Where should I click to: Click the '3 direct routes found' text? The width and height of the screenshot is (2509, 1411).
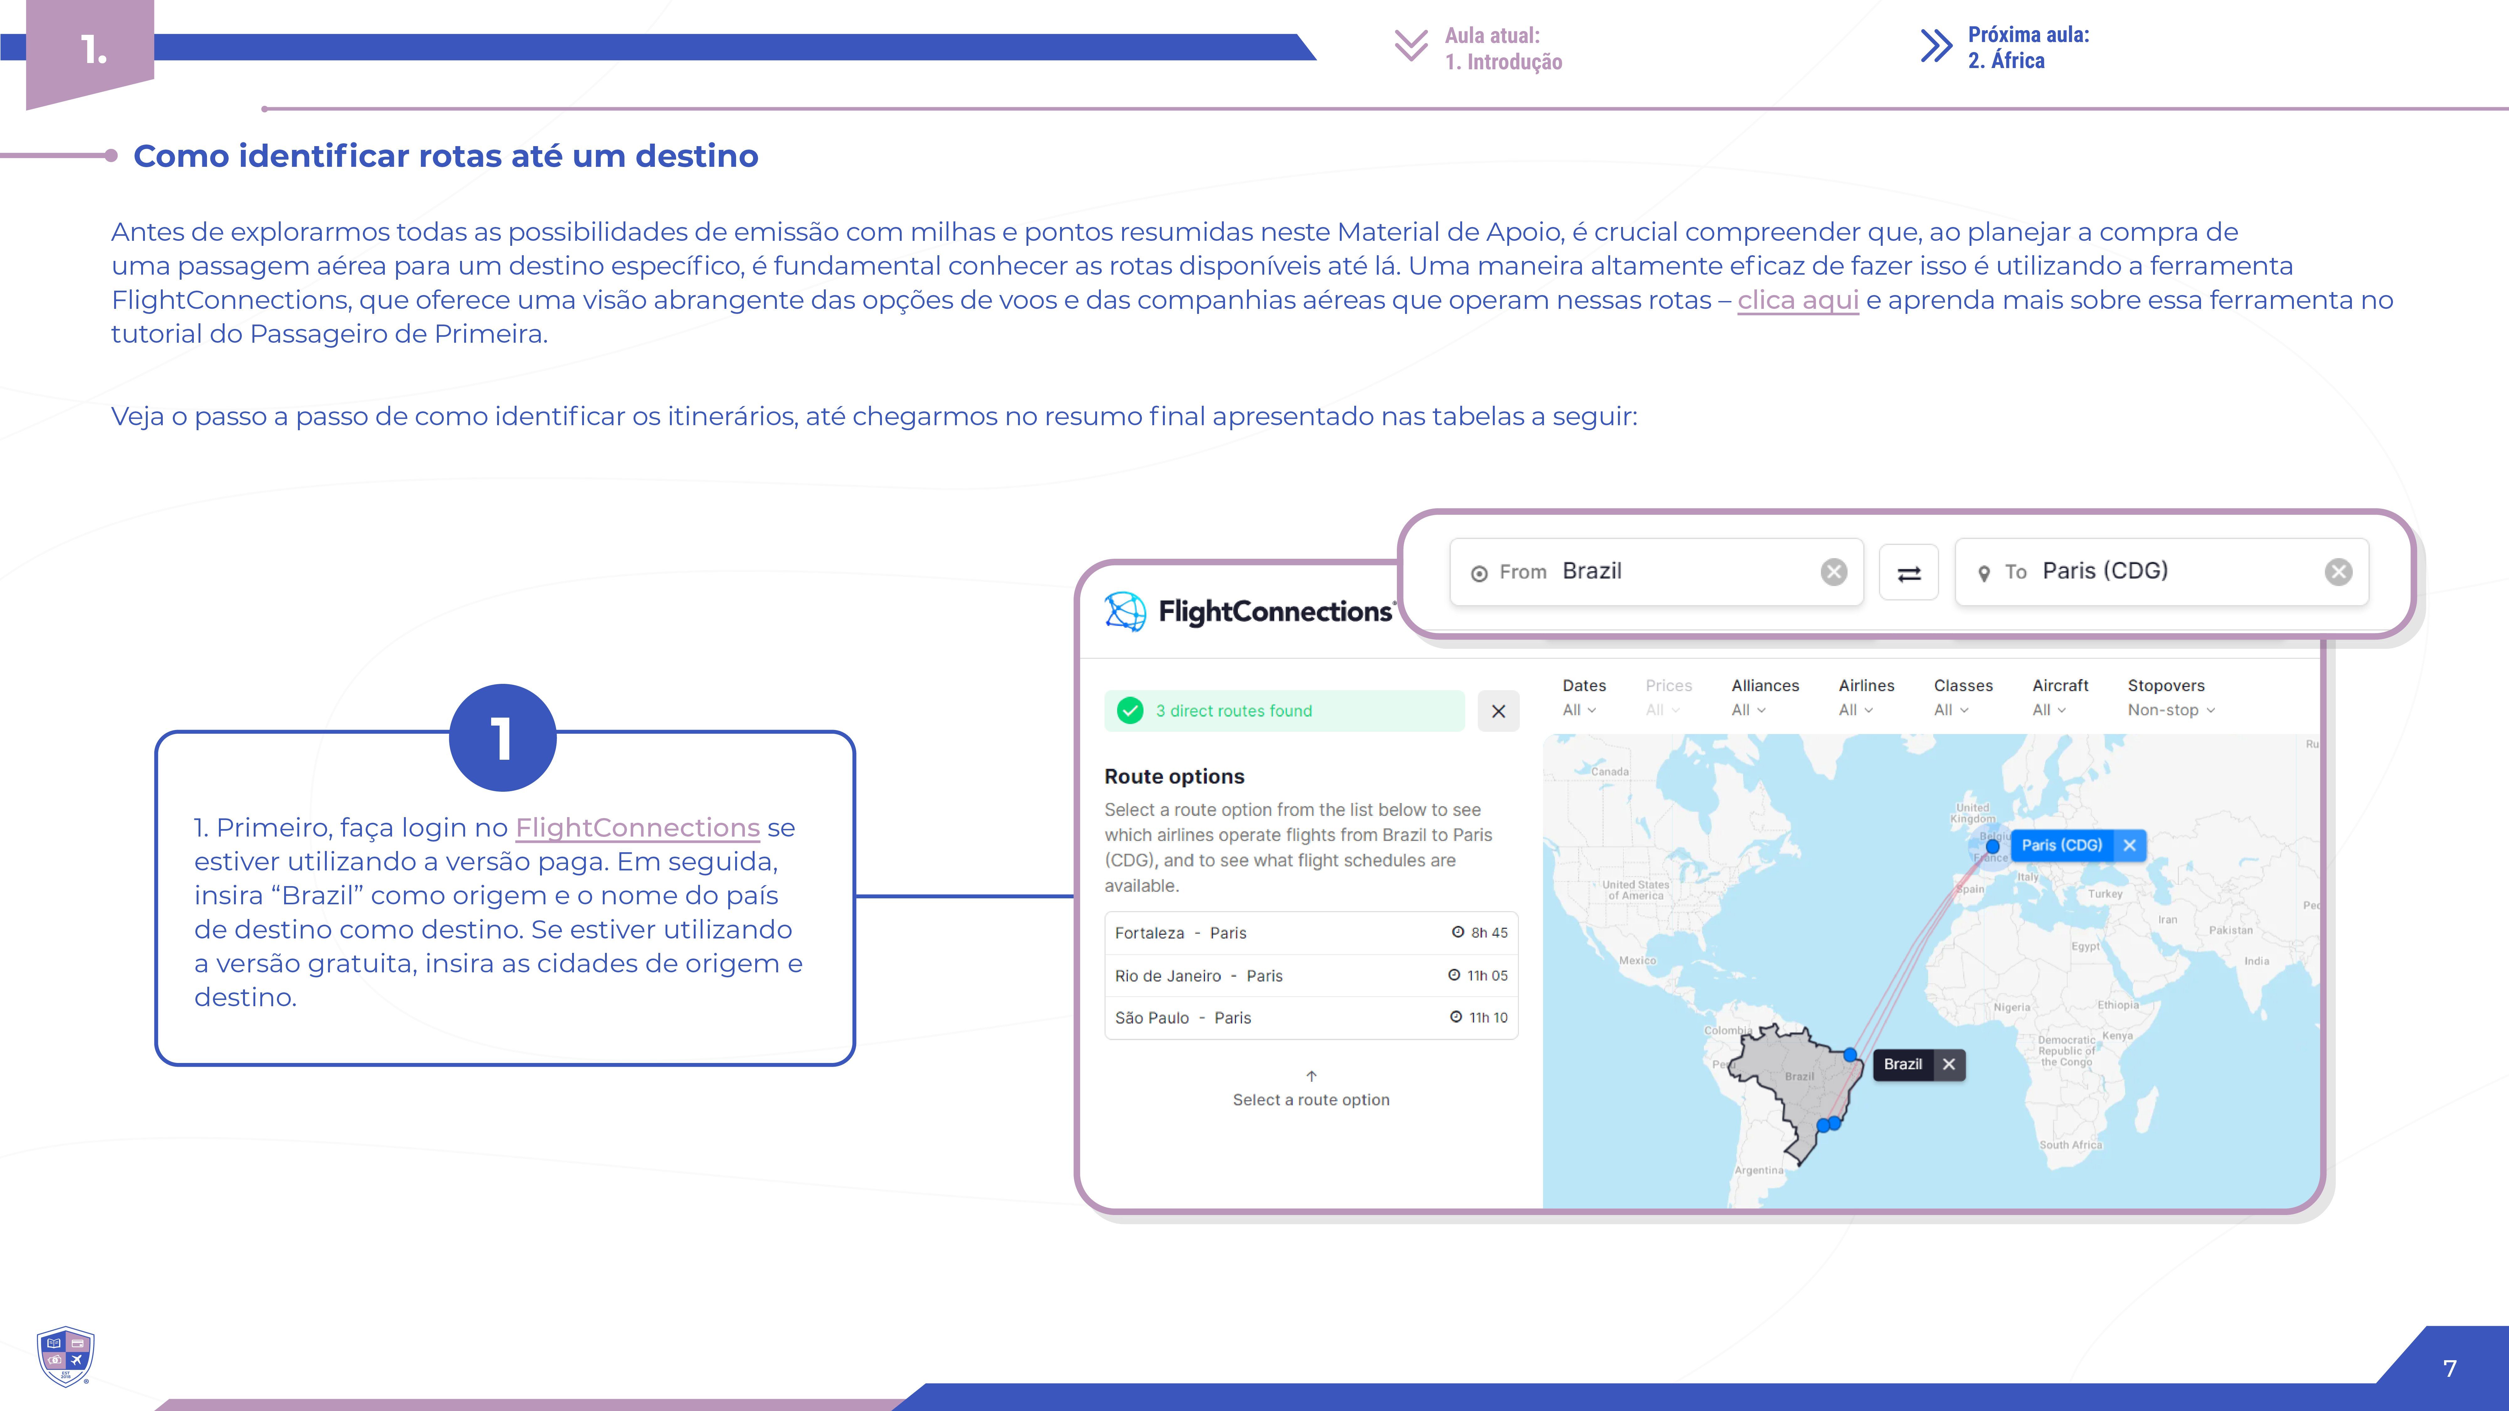point(1234,711)
